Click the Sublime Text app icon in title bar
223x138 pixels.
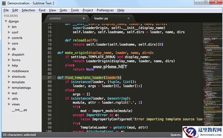4,3
